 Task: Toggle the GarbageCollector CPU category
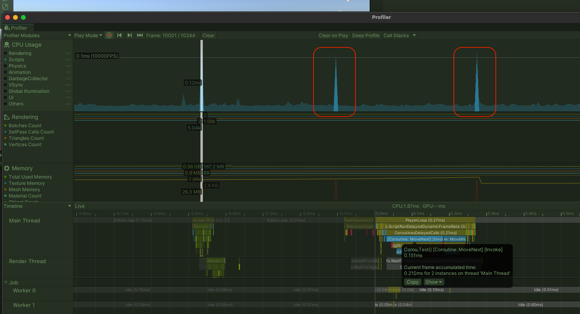click(x=6, y=79)
